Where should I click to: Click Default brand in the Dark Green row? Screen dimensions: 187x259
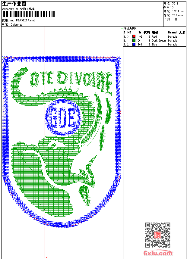(x=173, y=40)
